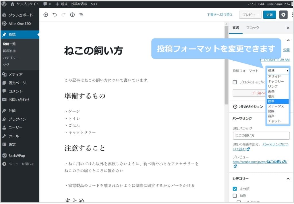Click the URL スラッグ input field

tap(261, 136)
